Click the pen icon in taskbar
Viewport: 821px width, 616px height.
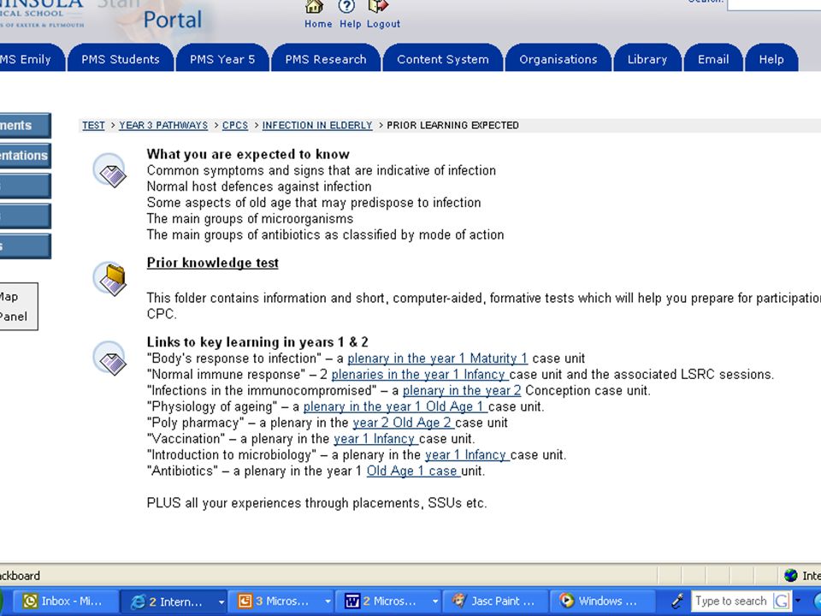677,601
